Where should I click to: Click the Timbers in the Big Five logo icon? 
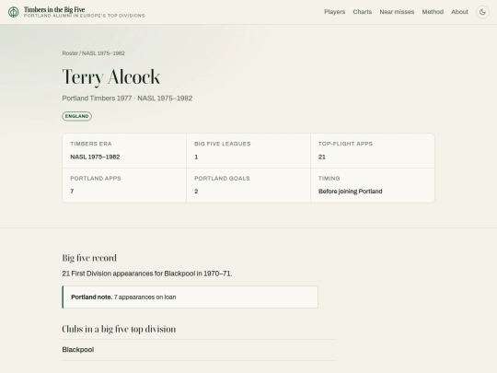(13, 12)
